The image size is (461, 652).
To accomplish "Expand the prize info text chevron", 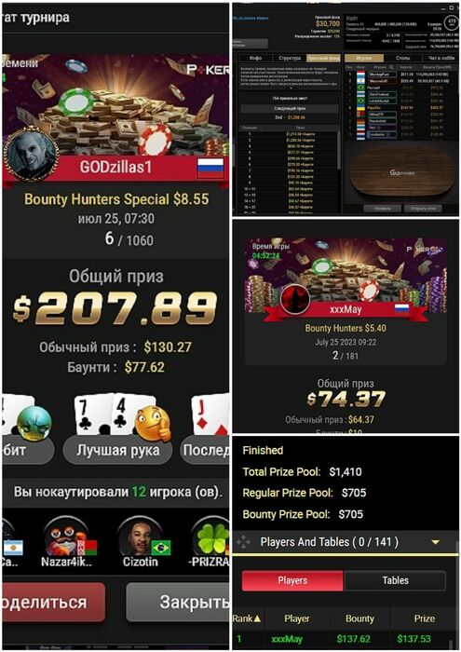I will (290, 88).
